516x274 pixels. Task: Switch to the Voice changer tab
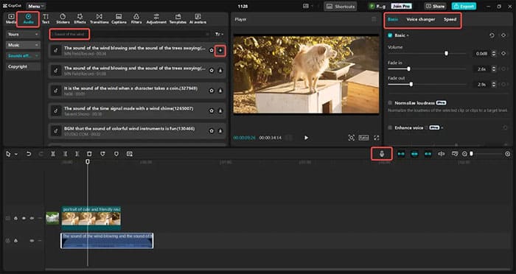coord(421,19)
